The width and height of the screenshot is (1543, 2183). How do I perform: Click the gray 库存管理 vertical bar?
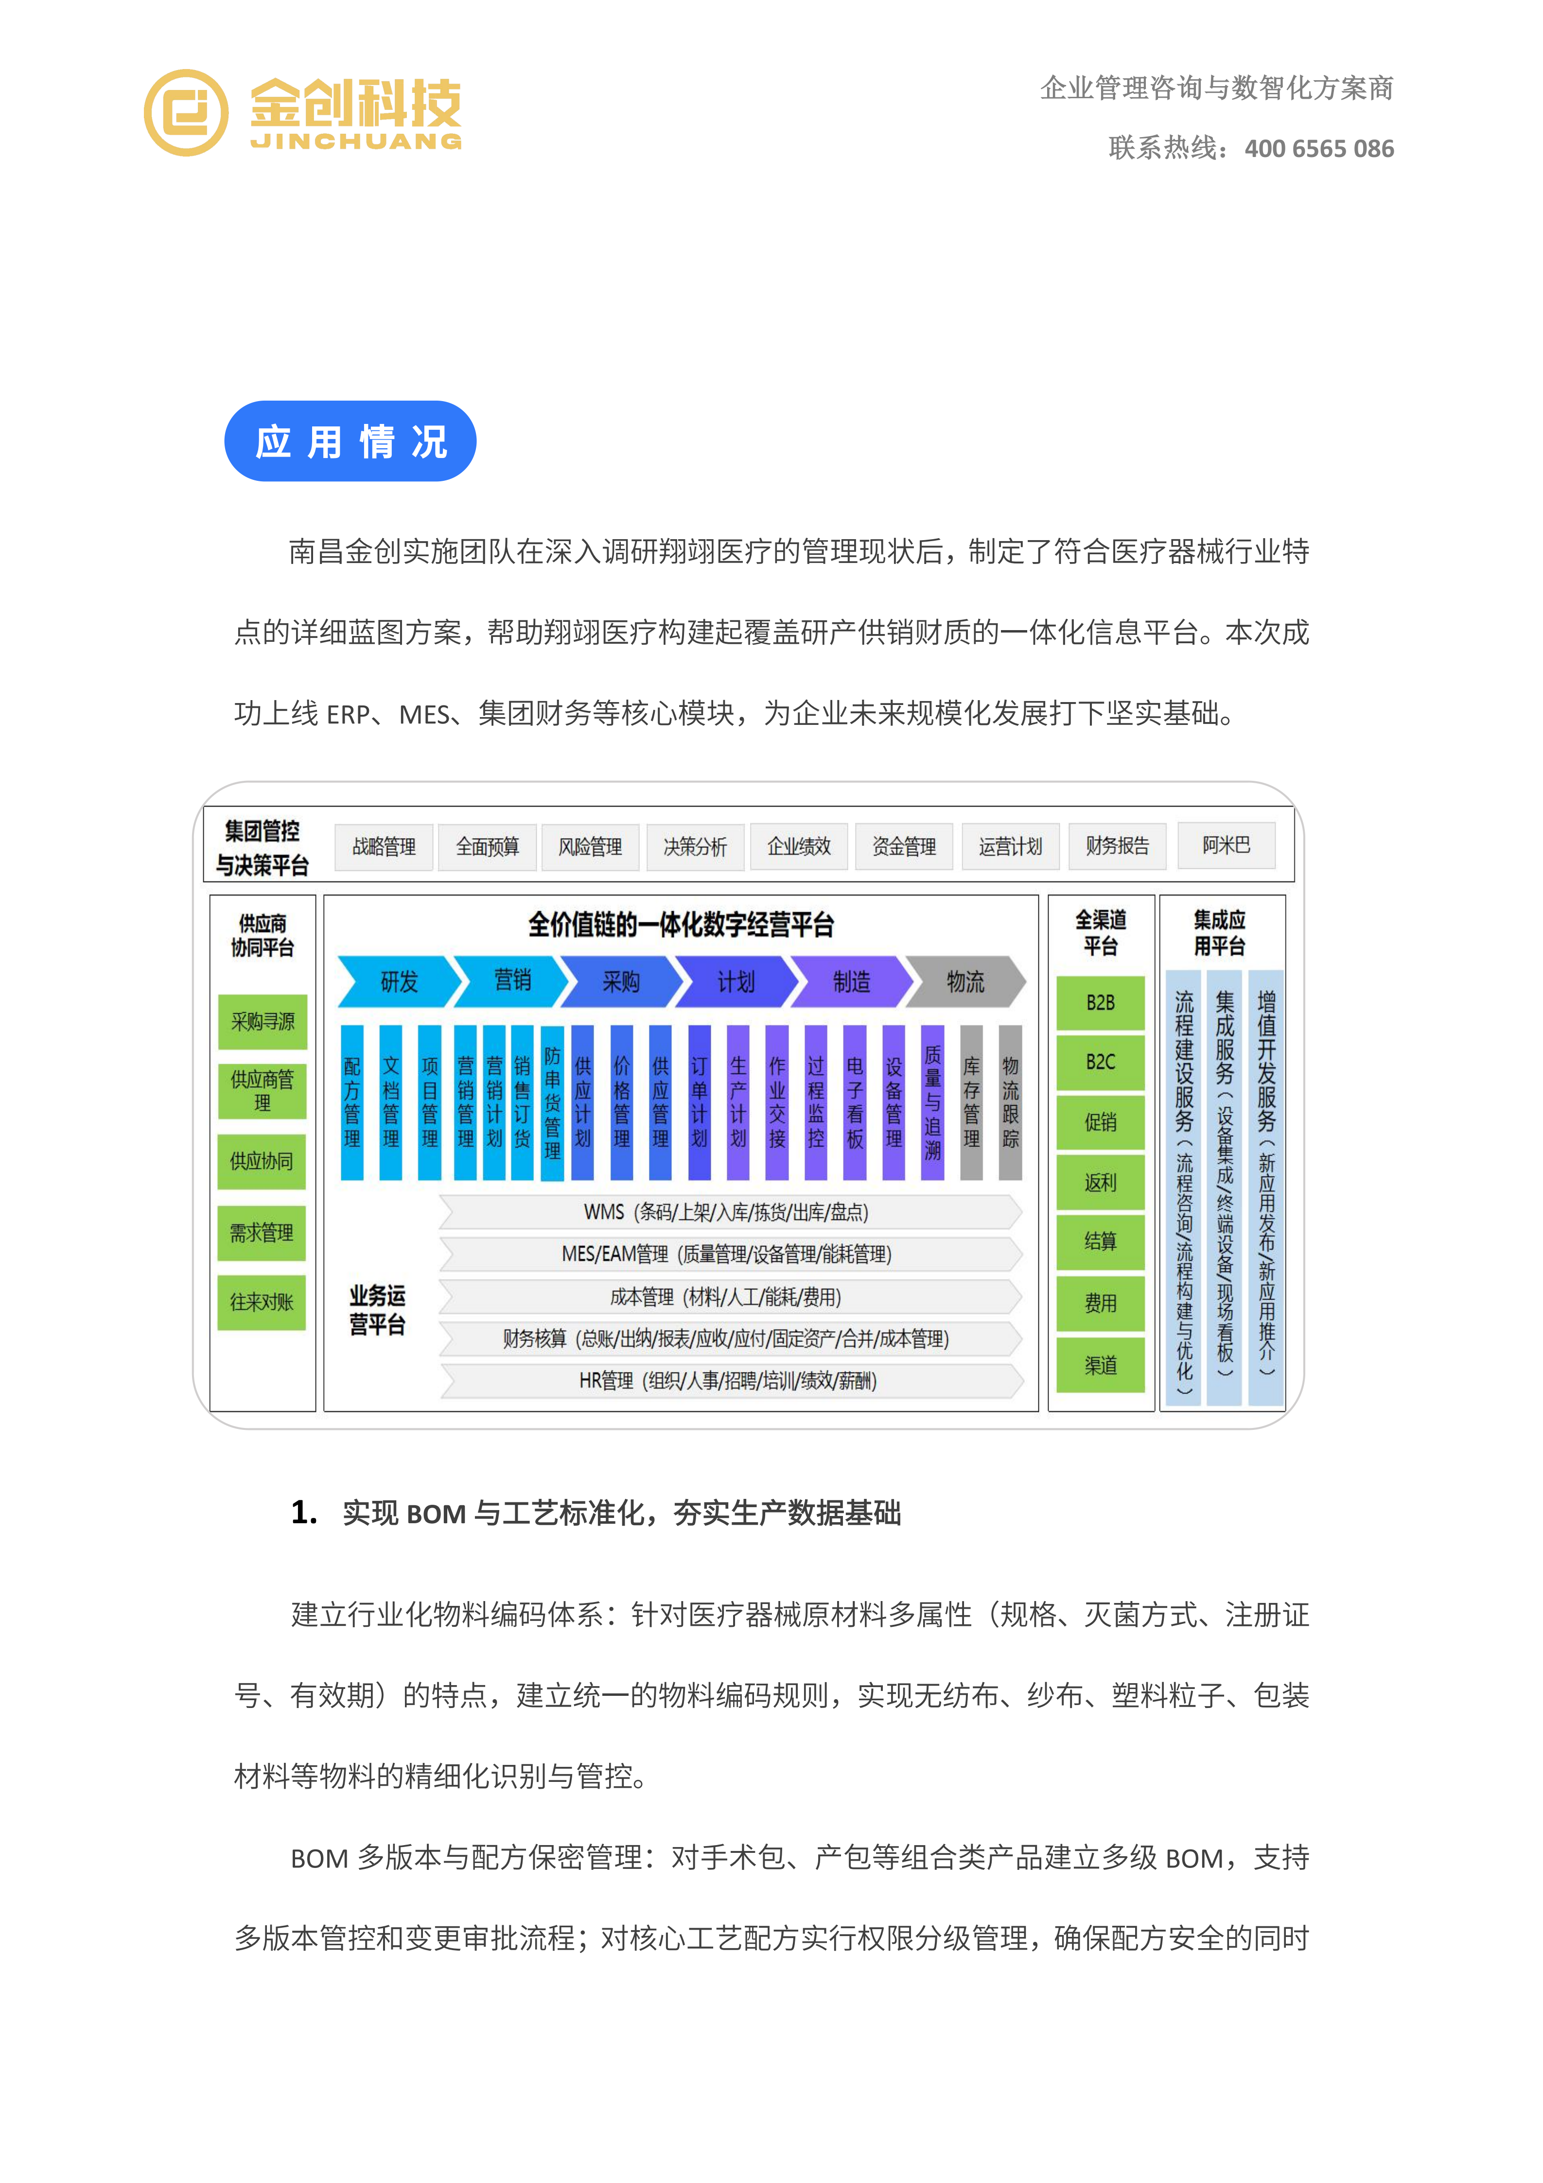972,1103
